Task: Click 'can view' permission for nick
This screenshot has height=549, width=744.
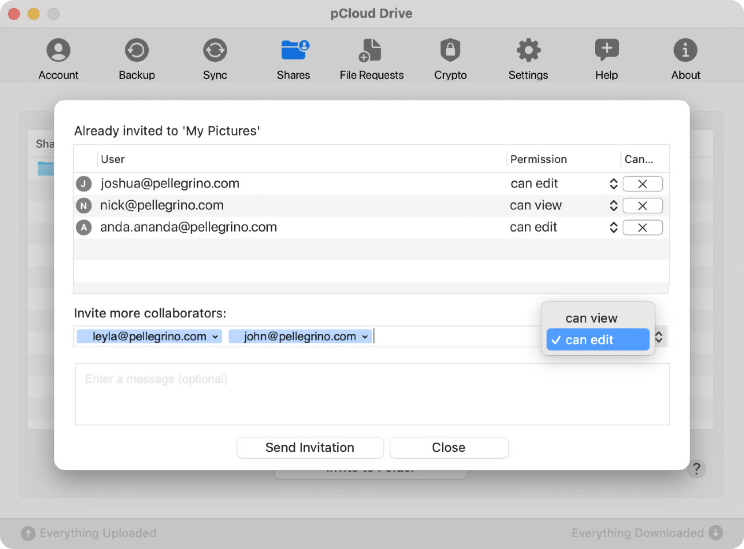Action: point(536,205)
